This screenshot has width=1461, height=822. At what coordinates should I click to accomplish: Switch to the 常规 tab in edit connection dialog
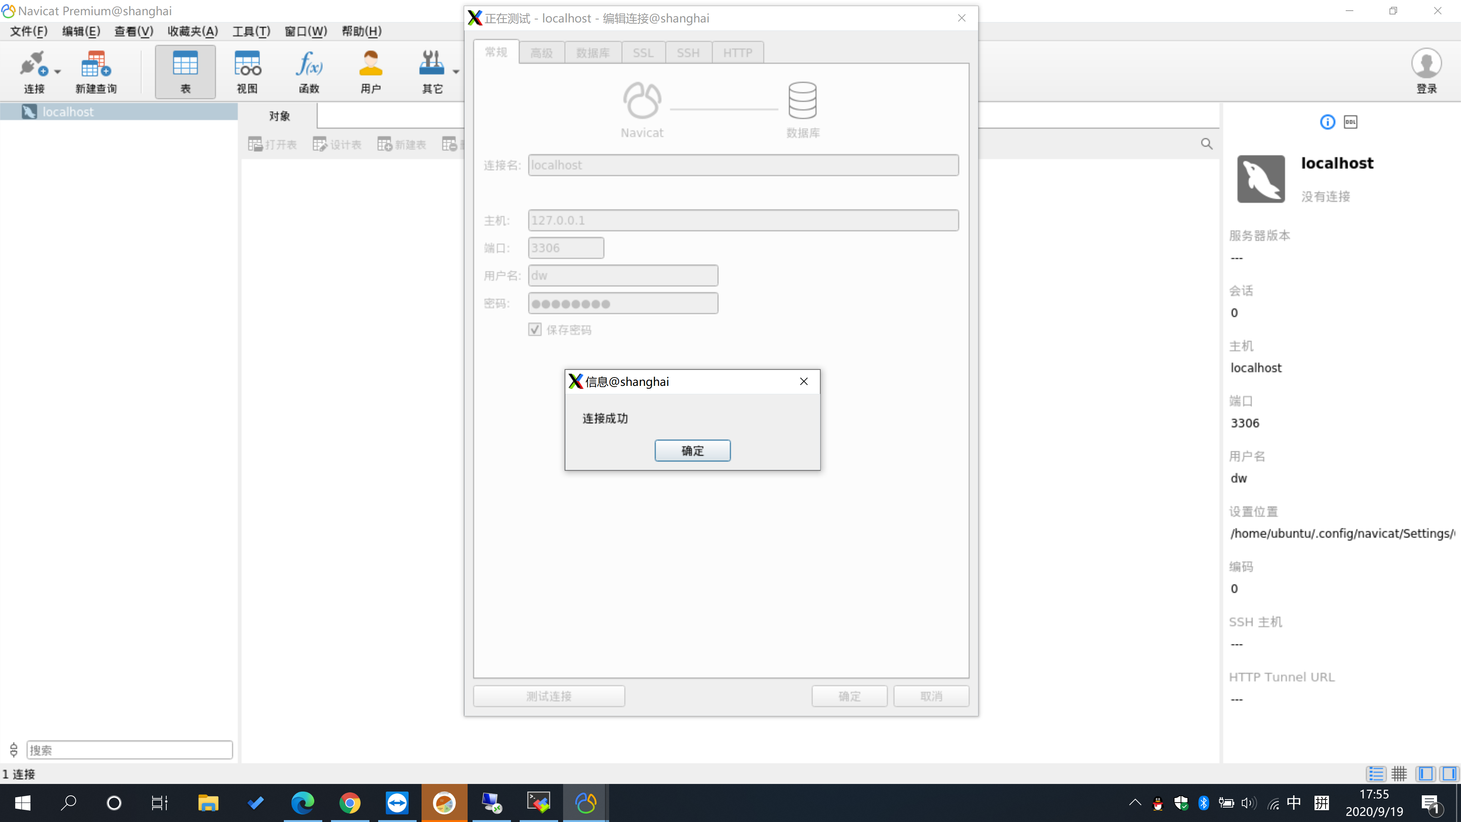(x=496, y=52)
